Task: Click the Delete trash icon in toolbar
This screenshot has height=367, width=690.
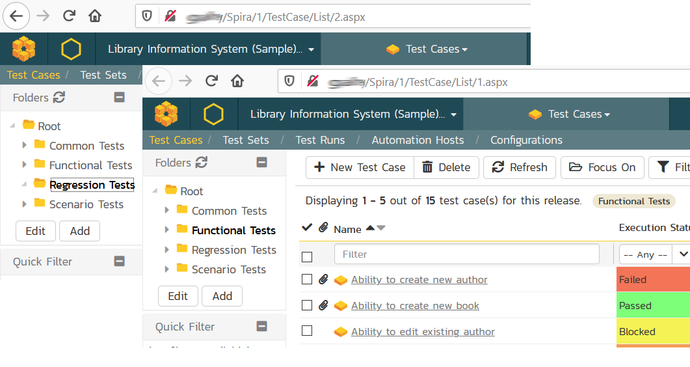Action: pos(427,167)
